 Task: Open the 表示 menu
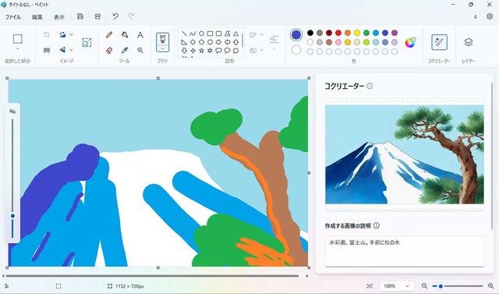click(x=59, y=17)
